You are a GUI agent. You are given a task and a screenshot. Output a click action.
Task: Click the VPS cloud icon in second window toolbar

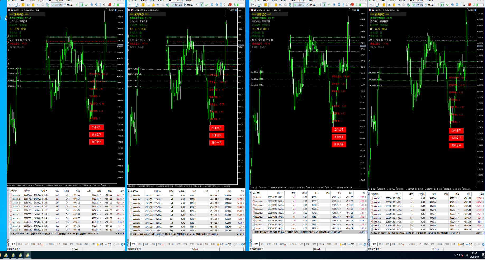coord(163,5)
